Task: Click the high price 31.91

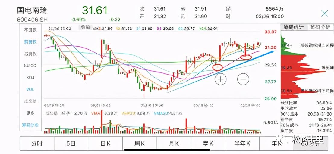Action: [x=201, y=9]
